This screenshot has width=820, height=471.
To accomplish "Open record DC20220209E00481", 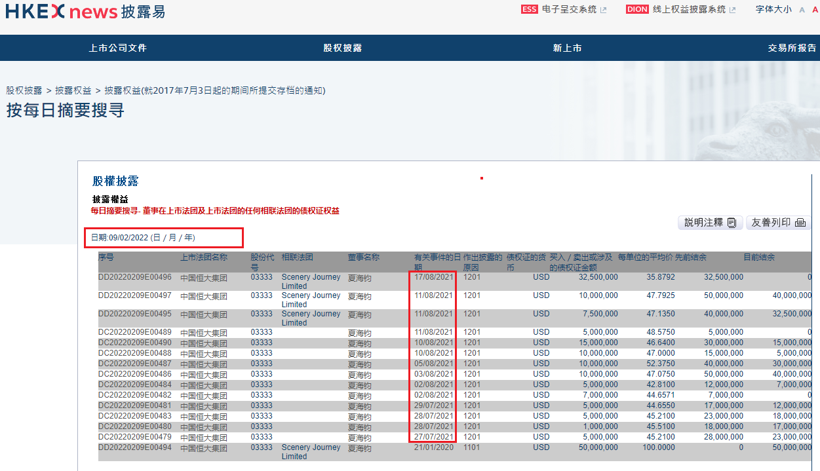I will pyautogui.click(x=135, y=405).
